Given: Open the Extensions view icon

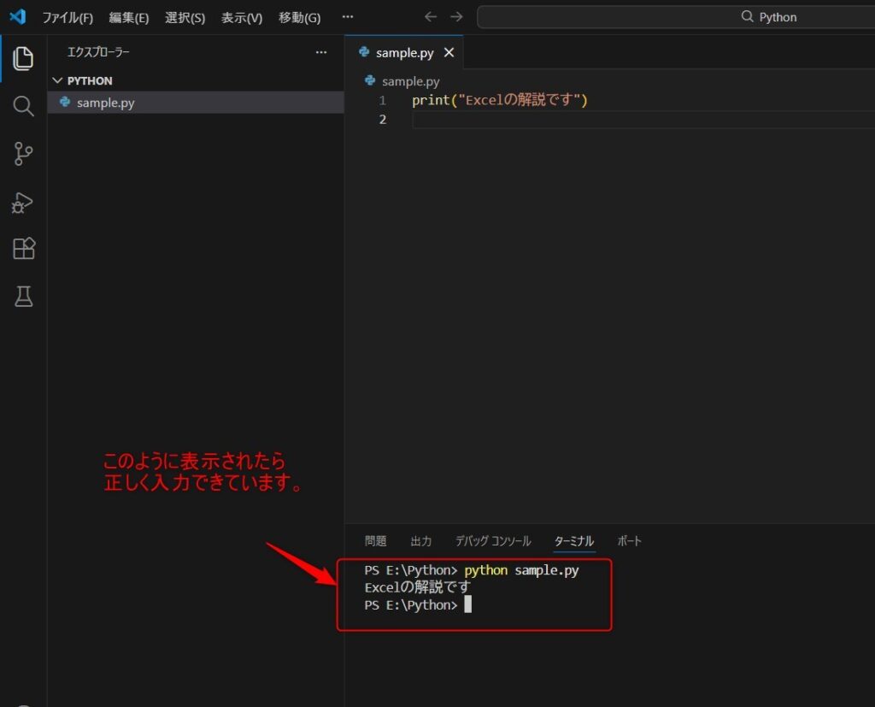Looking at the screenshot, I should (23, 249).
